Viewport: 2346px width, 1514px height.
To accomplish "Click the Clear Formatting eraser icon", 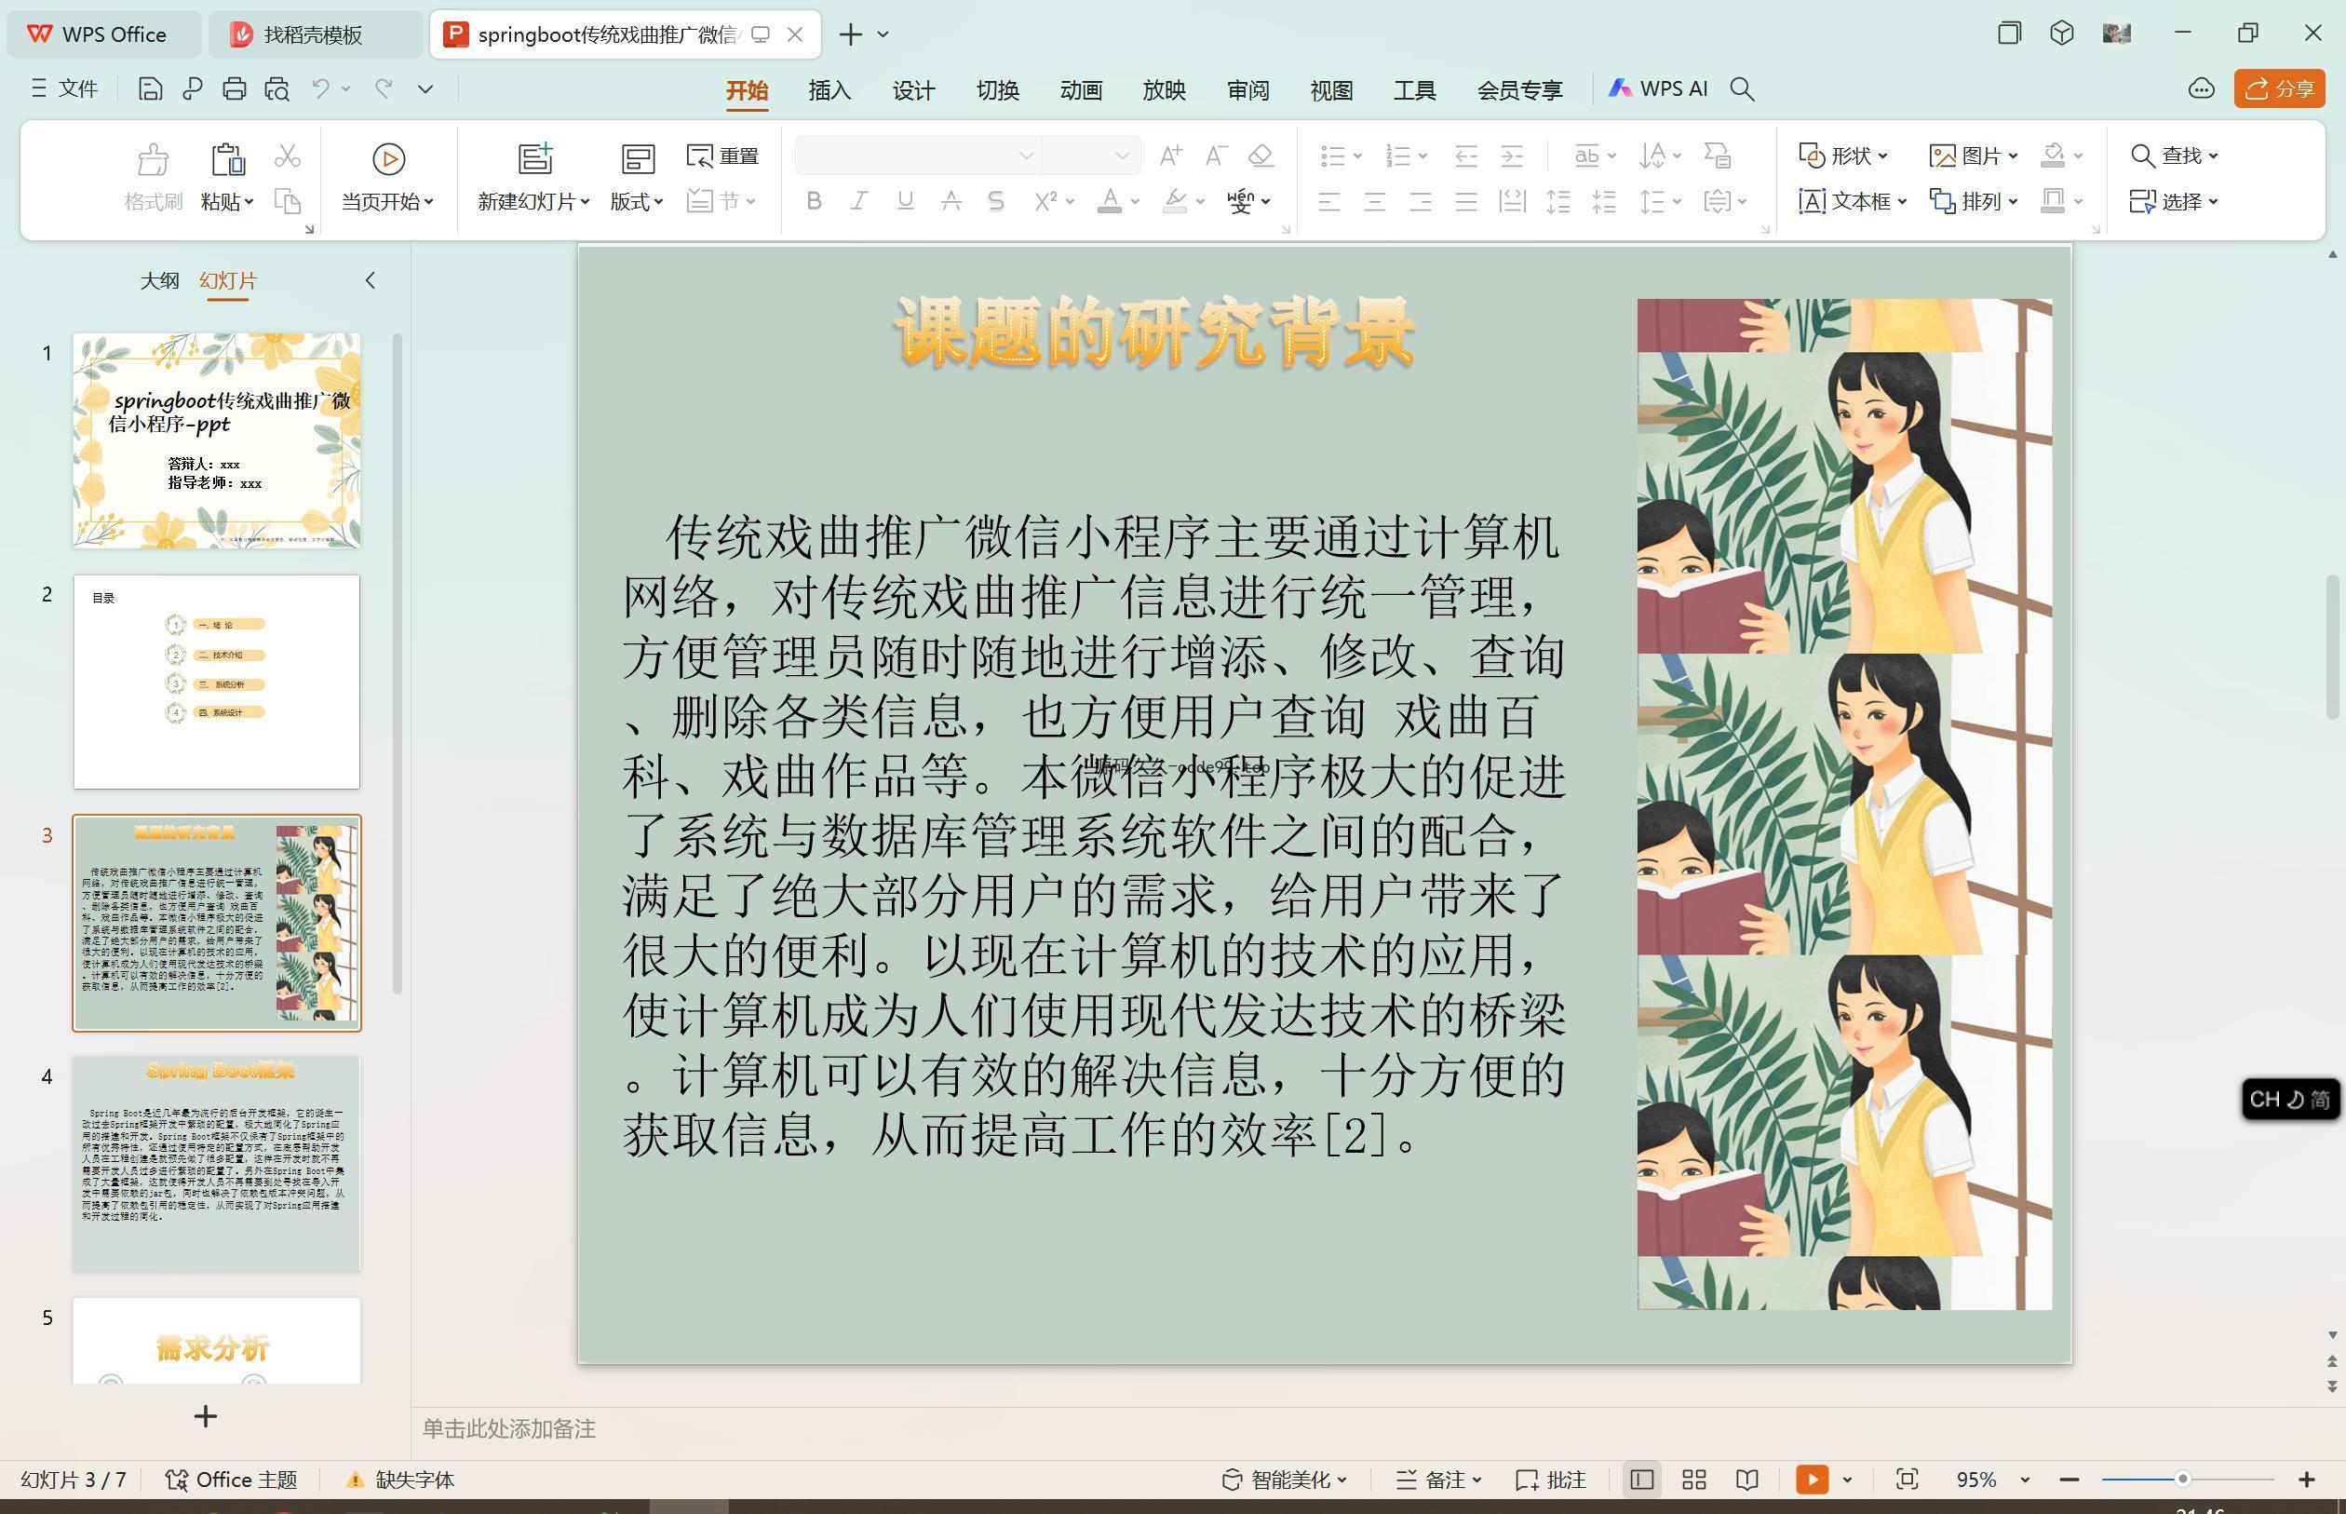I will [1261, 155].
